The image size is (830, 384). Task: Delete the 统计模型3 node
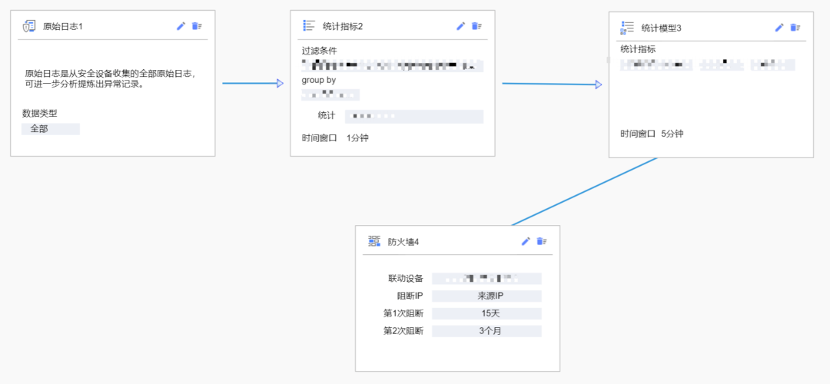pyautogui.click(x=795, y=28)
